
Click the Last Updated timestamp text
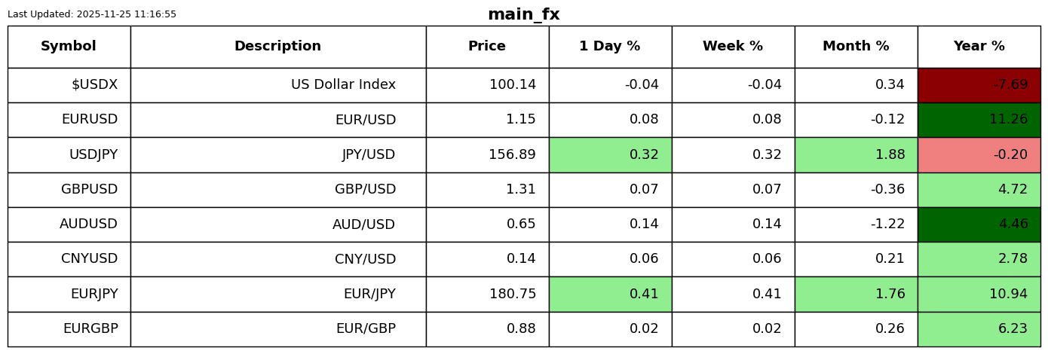(92, 14)
